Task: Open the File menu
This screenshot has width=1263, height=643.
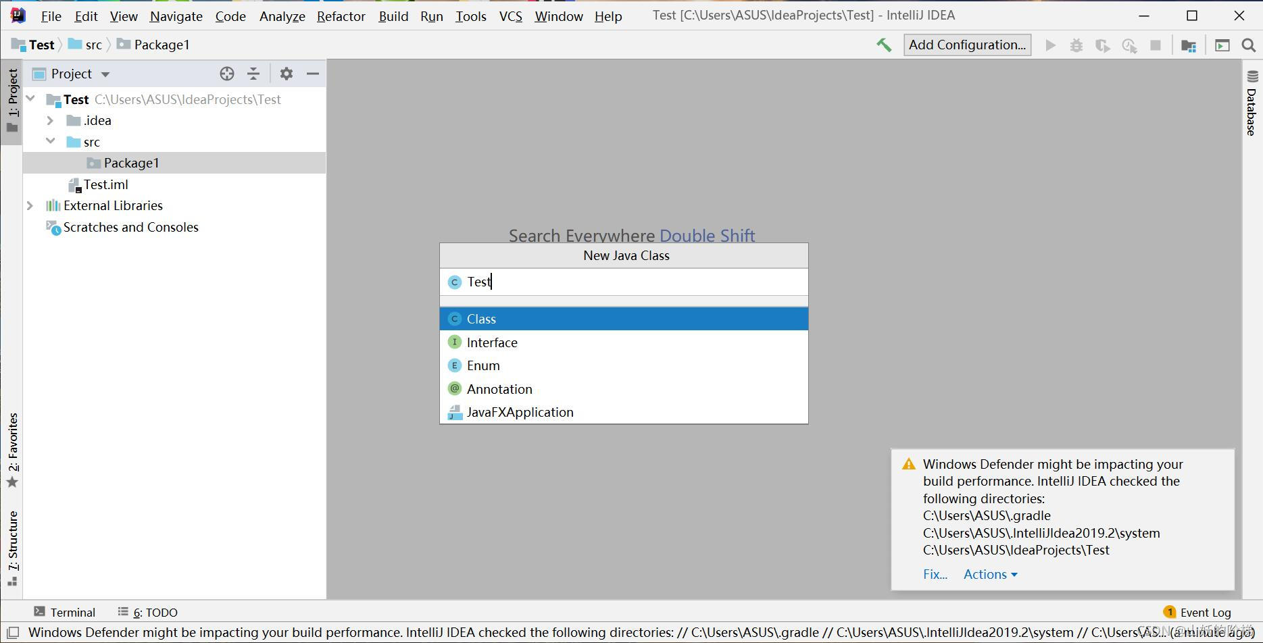Action: (51, 16)
